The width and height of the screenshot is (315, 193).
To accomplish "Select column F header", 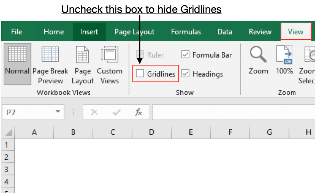I will pos(230,132).
